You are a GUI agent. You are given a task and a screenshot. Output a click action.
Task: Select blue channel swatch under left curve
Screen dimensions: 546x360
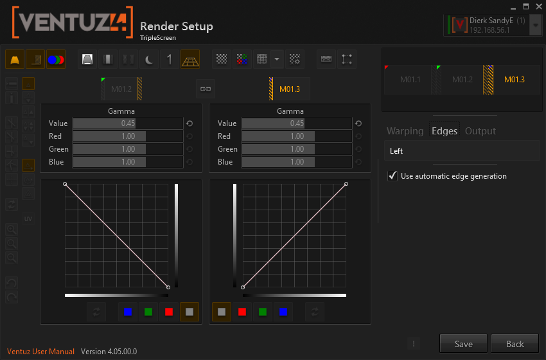tap(128, 312)
